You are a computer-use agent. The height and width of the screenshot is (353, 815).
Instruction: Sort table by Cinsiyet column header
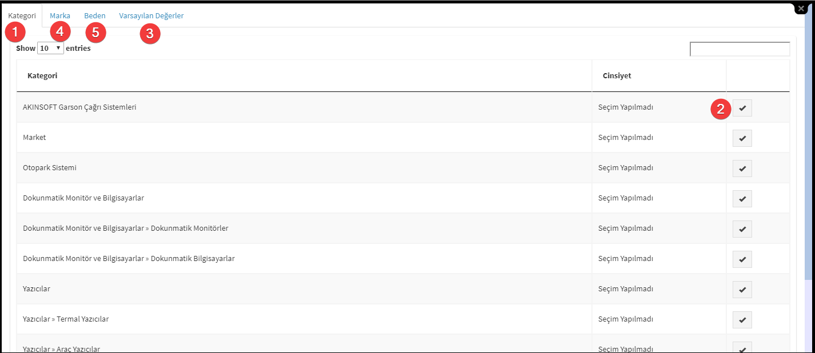pyautogui.click(x=659, y=75)
